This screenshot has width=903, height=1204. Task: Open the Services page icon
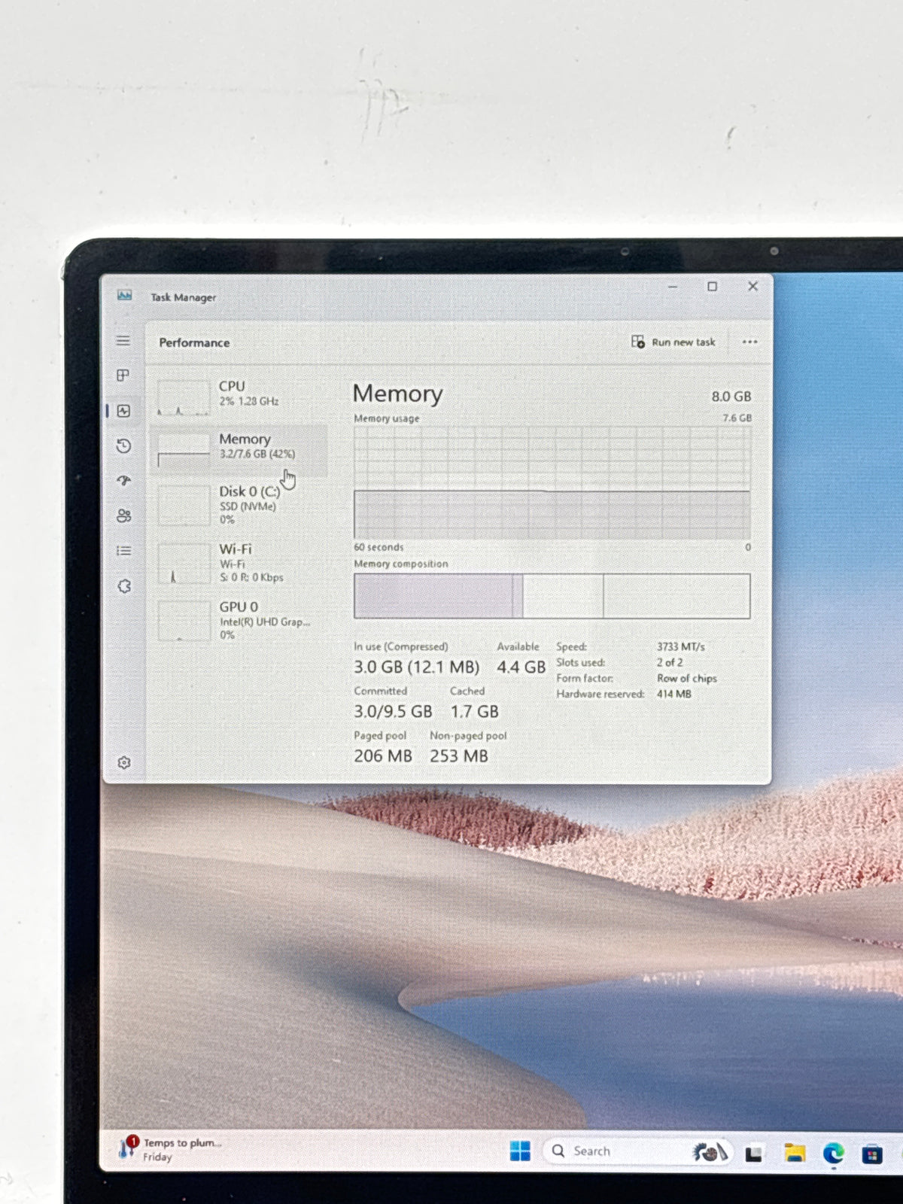click(124, 586)
